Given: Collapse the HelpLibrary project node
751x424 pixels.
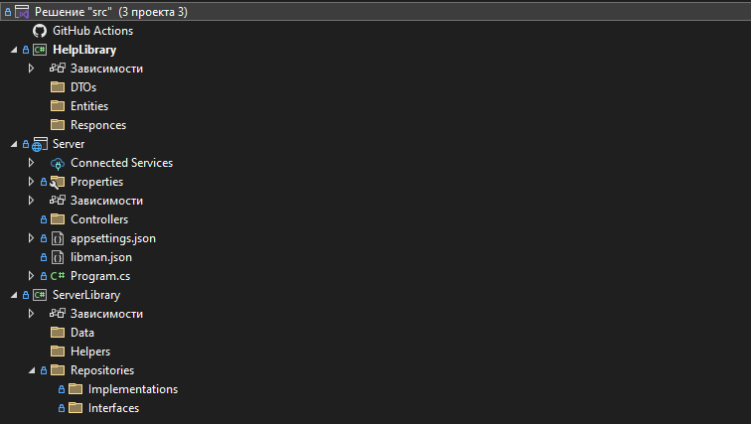Looking at the screenshot, I should pos(13,50).
